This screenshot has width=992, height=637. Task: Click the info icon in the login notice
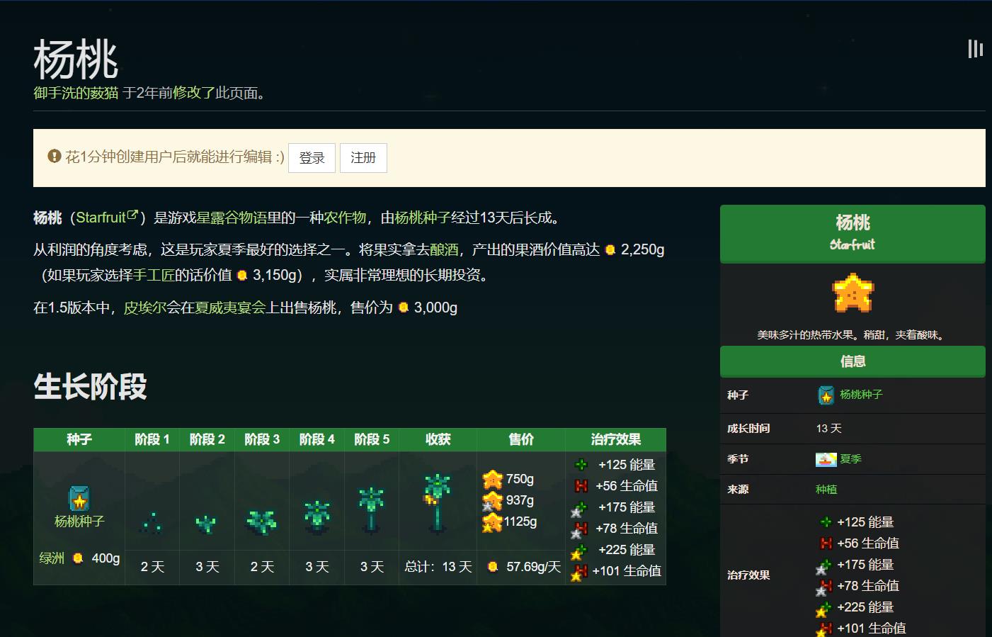click(x=55, y=156)
